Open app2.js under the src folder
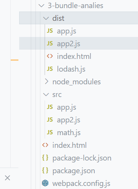The image size is (138, 189). click(x=69, y=120)
